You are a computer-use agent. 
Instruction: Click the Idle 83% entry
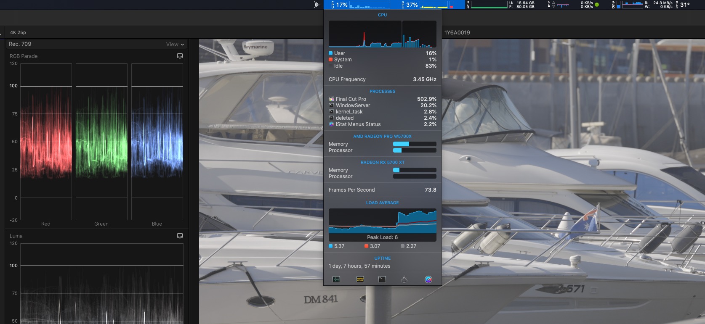tap(383, 66)
